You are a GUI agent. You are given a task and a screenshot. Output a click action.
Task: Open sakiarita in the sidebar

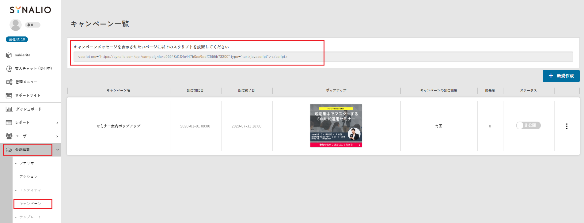[x=23, y=55]
